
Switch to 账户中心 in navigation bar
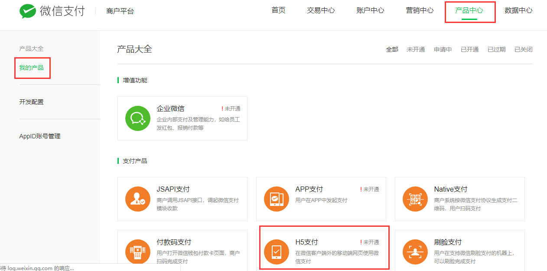pyautogui.click(x=370, y=10)
